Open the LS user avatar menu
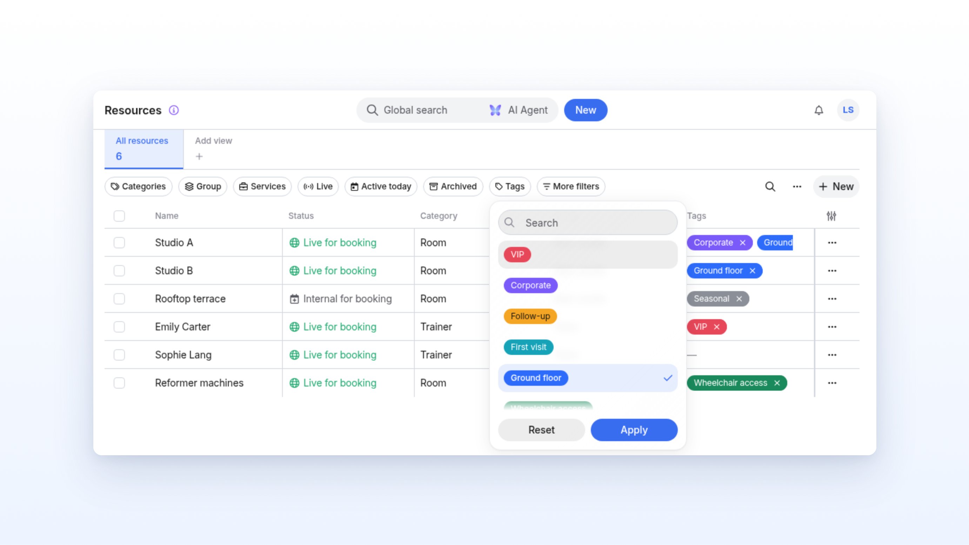 click(x=848, y=110)
